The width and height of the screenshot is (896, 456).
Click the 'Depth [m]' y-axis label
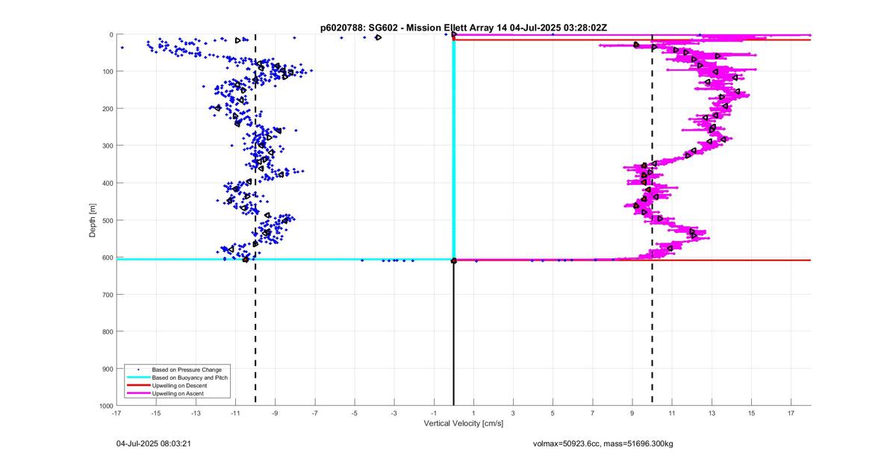click(93, 220)
